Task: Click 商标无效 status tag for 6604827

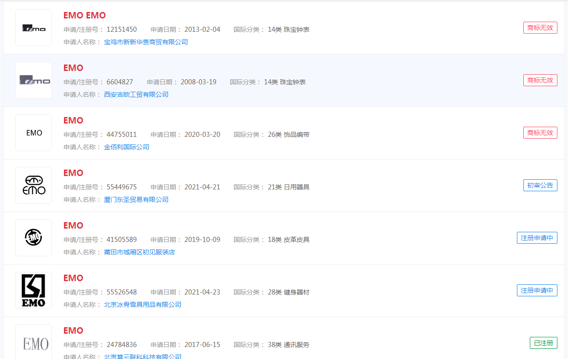Action: (x=540, y=80)
